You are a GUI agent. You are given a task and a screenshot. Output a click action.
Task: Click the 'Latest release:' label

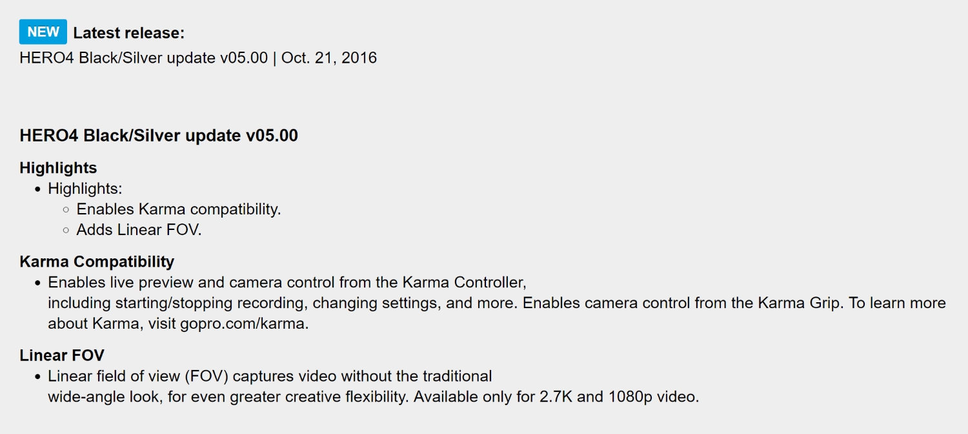point(128,33)
